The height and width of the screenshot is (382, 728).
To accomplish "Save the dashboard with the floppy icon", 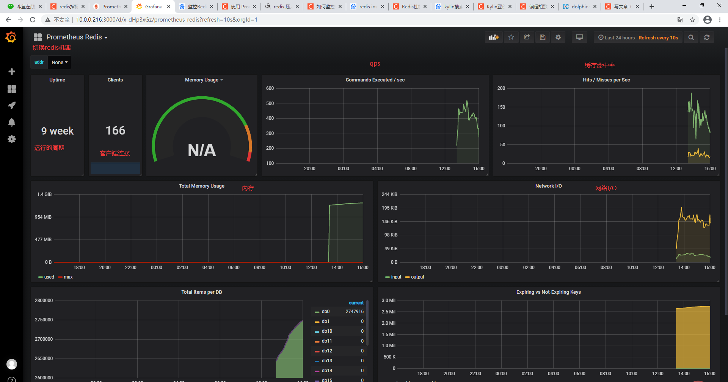I will click(543, 37).
